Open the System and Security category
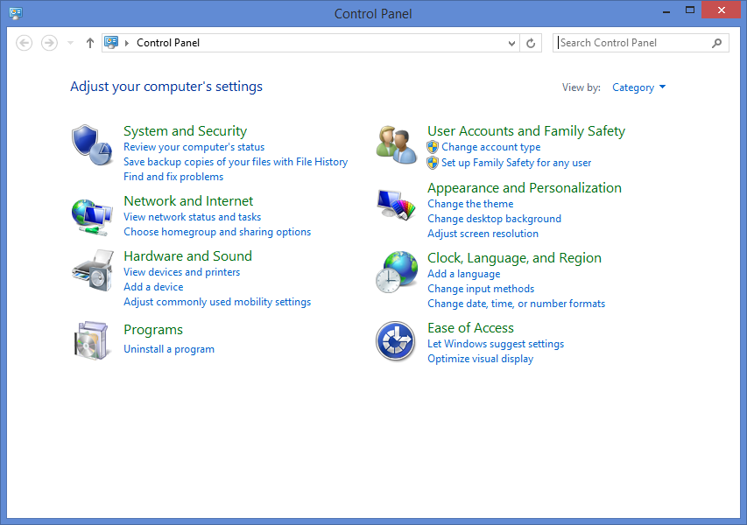This screenshot has width=747, height=525. [x=186, y=131]
